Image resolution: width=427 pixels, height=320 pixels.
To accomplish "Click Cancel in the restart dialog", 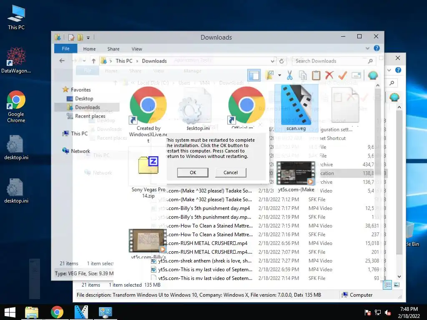I will click(230, 172).
